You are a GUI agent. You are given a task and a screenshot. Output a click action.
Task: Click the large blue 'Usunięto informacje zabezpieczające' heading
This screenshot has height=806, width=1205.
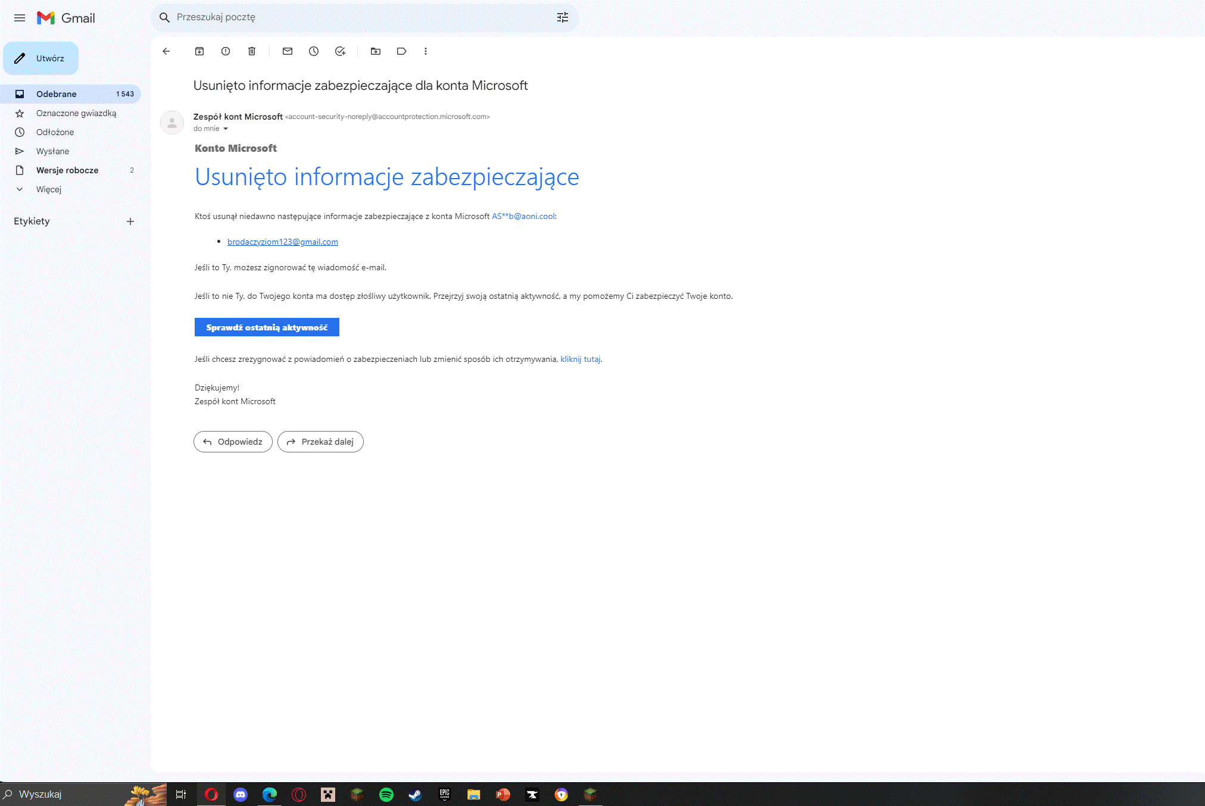pyautogui.click(x=387, y=177)
